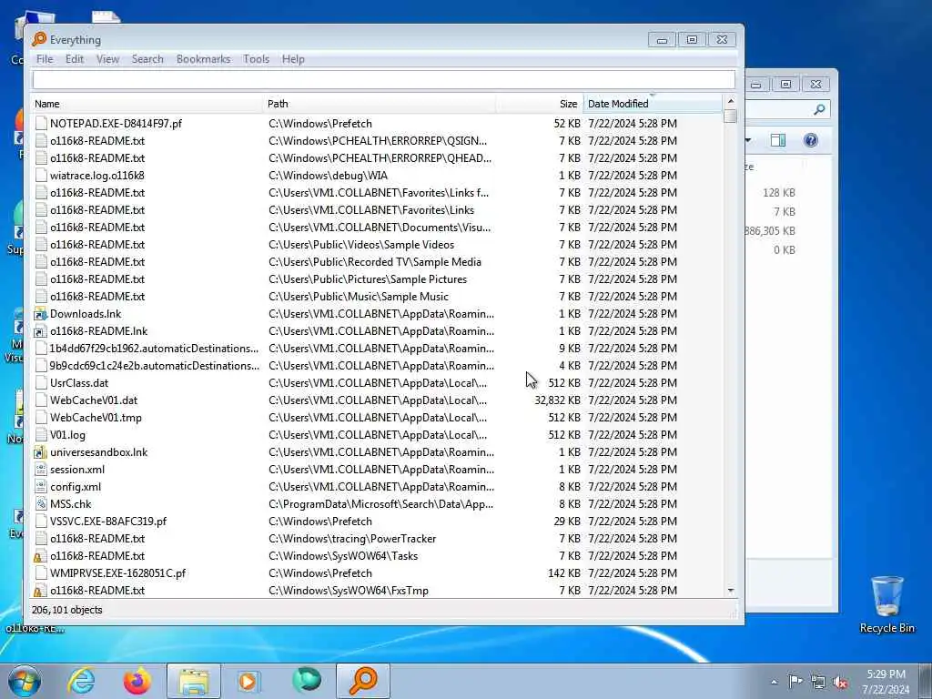
Task: Select the VSSVC.EXE-B8AFC319.pf file
Action: tap(108, 522)
